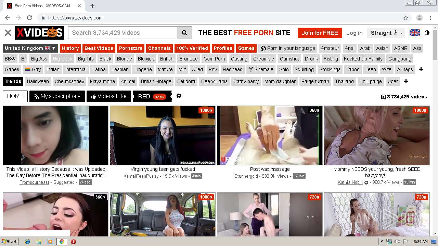Image resolution: width=438 pixels, height=246 pixels.
Task: Launch the media player from the taskbar
Action: 50,242
